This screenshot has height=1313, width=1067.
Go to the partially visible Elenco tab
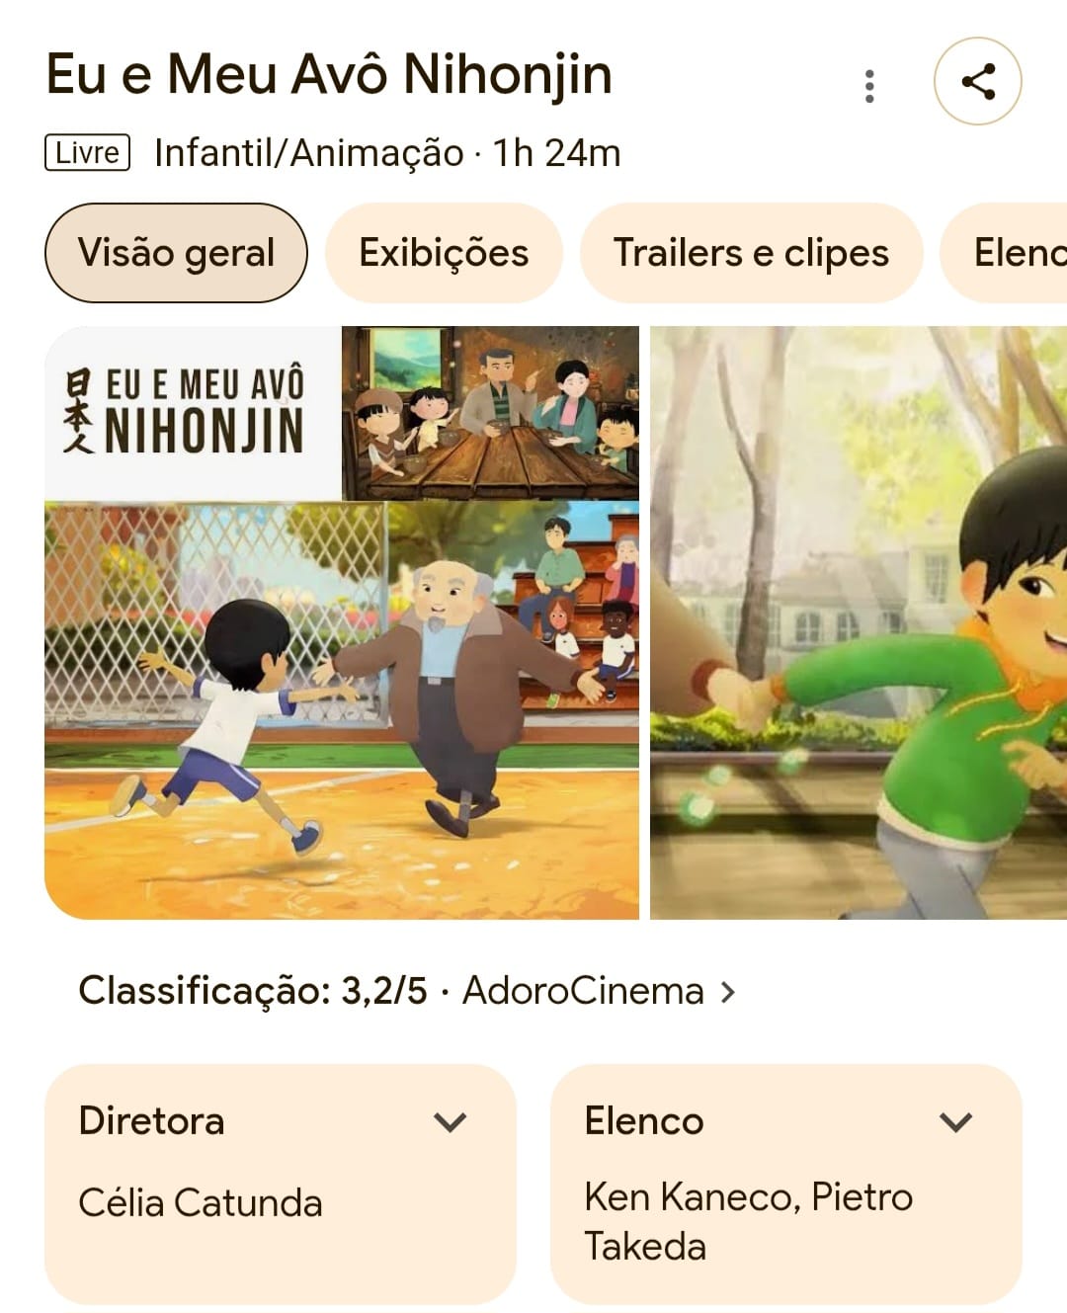point(1005,253)
